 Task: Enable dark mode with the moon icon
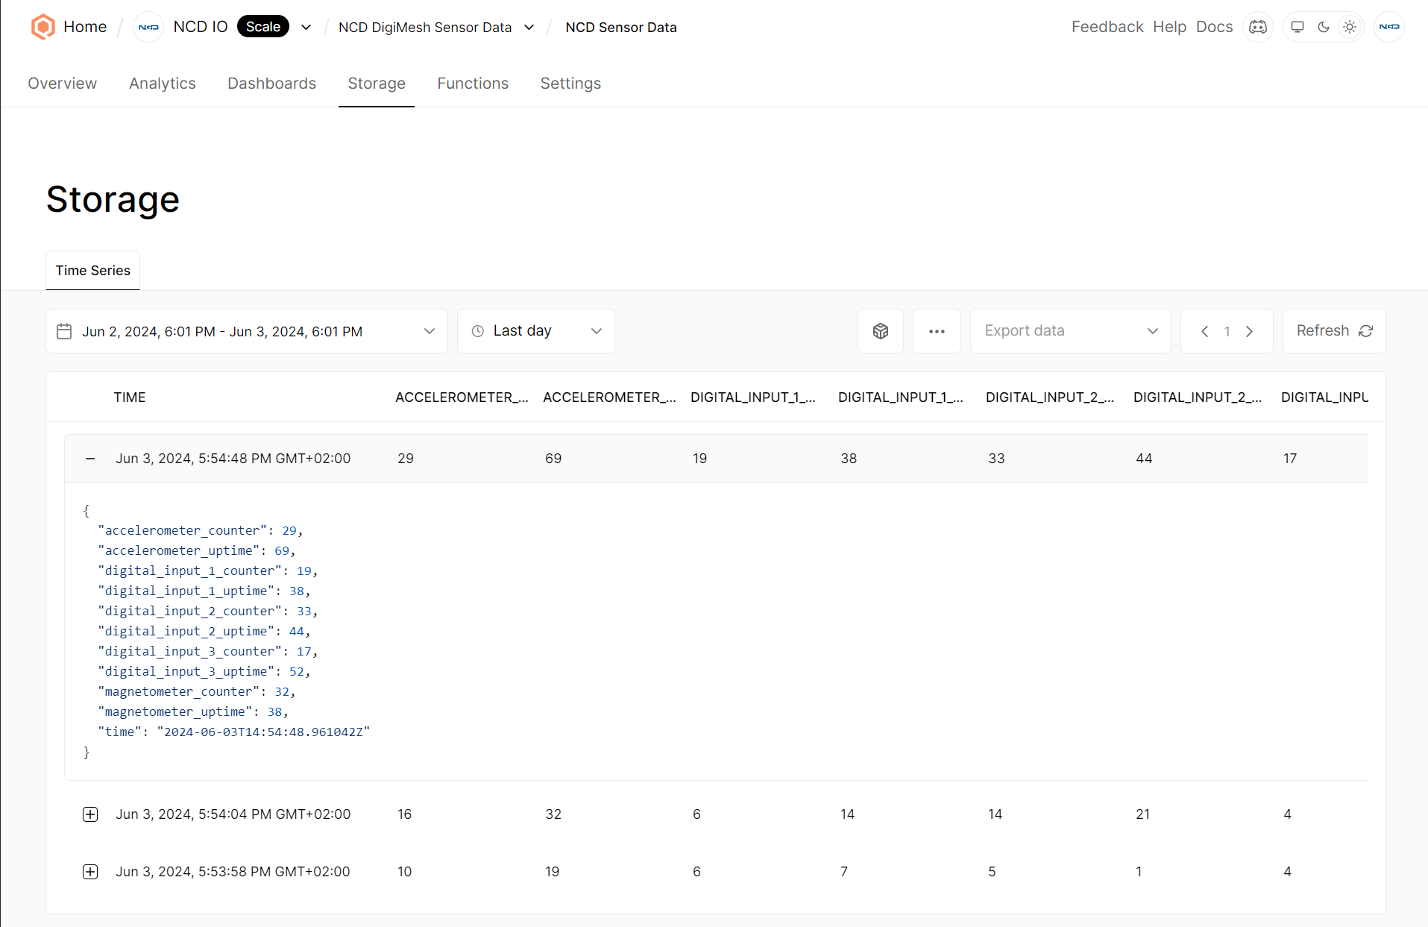(1323, 27)
